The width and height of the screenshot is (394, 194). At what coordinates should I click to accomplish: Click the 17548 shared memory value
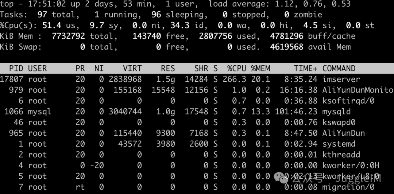click(x=197, y=112)
